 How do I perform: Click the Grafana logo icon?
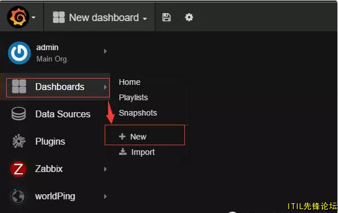pos(18,17)
